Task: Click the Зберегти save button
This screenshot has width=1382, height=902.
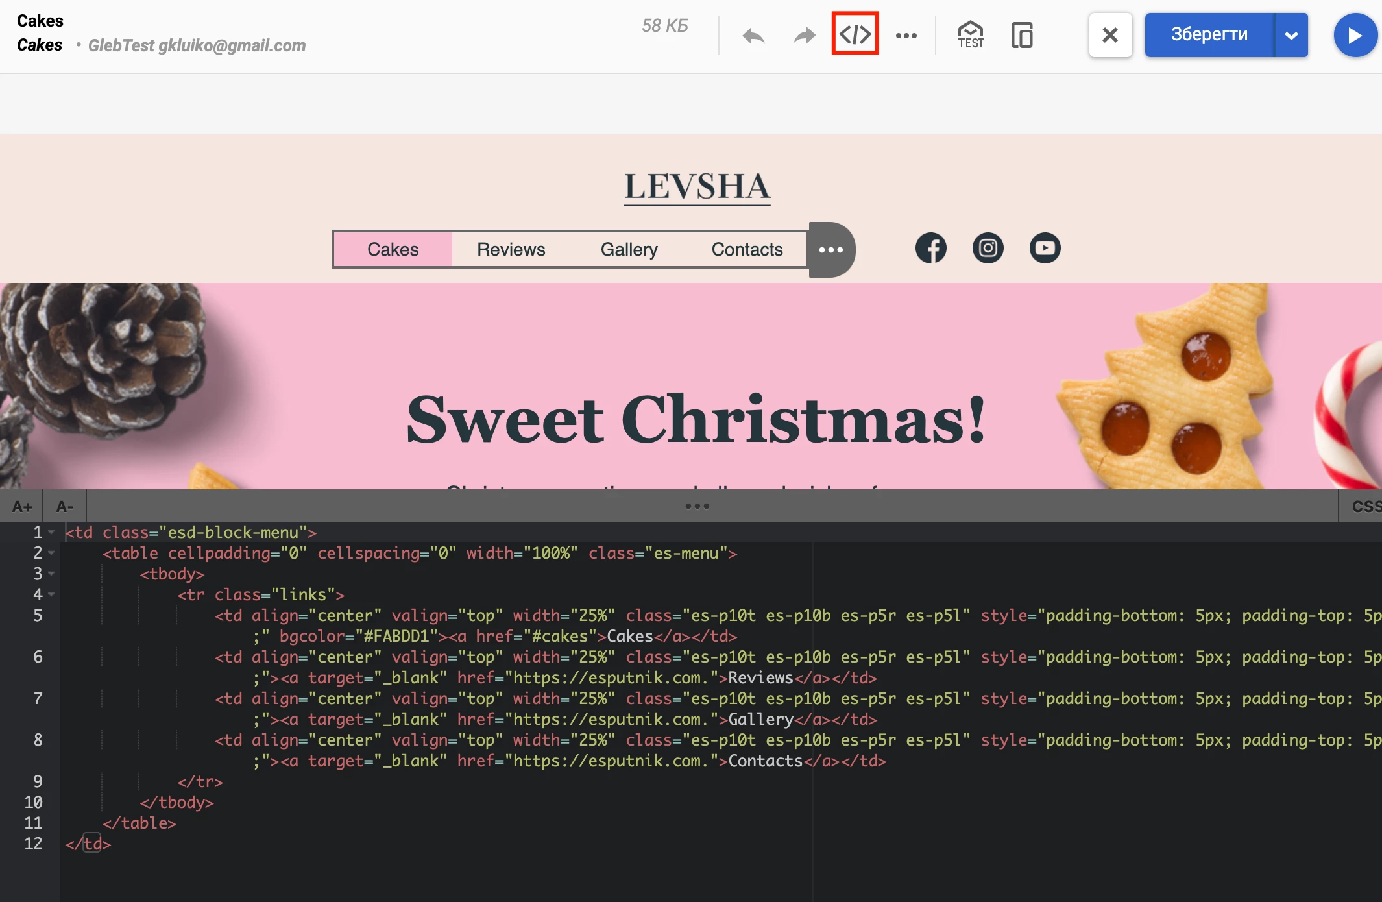Action: pyautogui.click(x=1209, y=35)
